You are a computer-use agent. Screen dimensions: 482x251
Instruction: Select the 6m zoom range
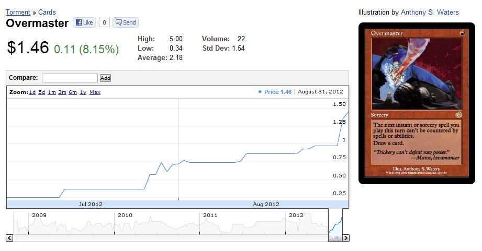coord(72,92)
